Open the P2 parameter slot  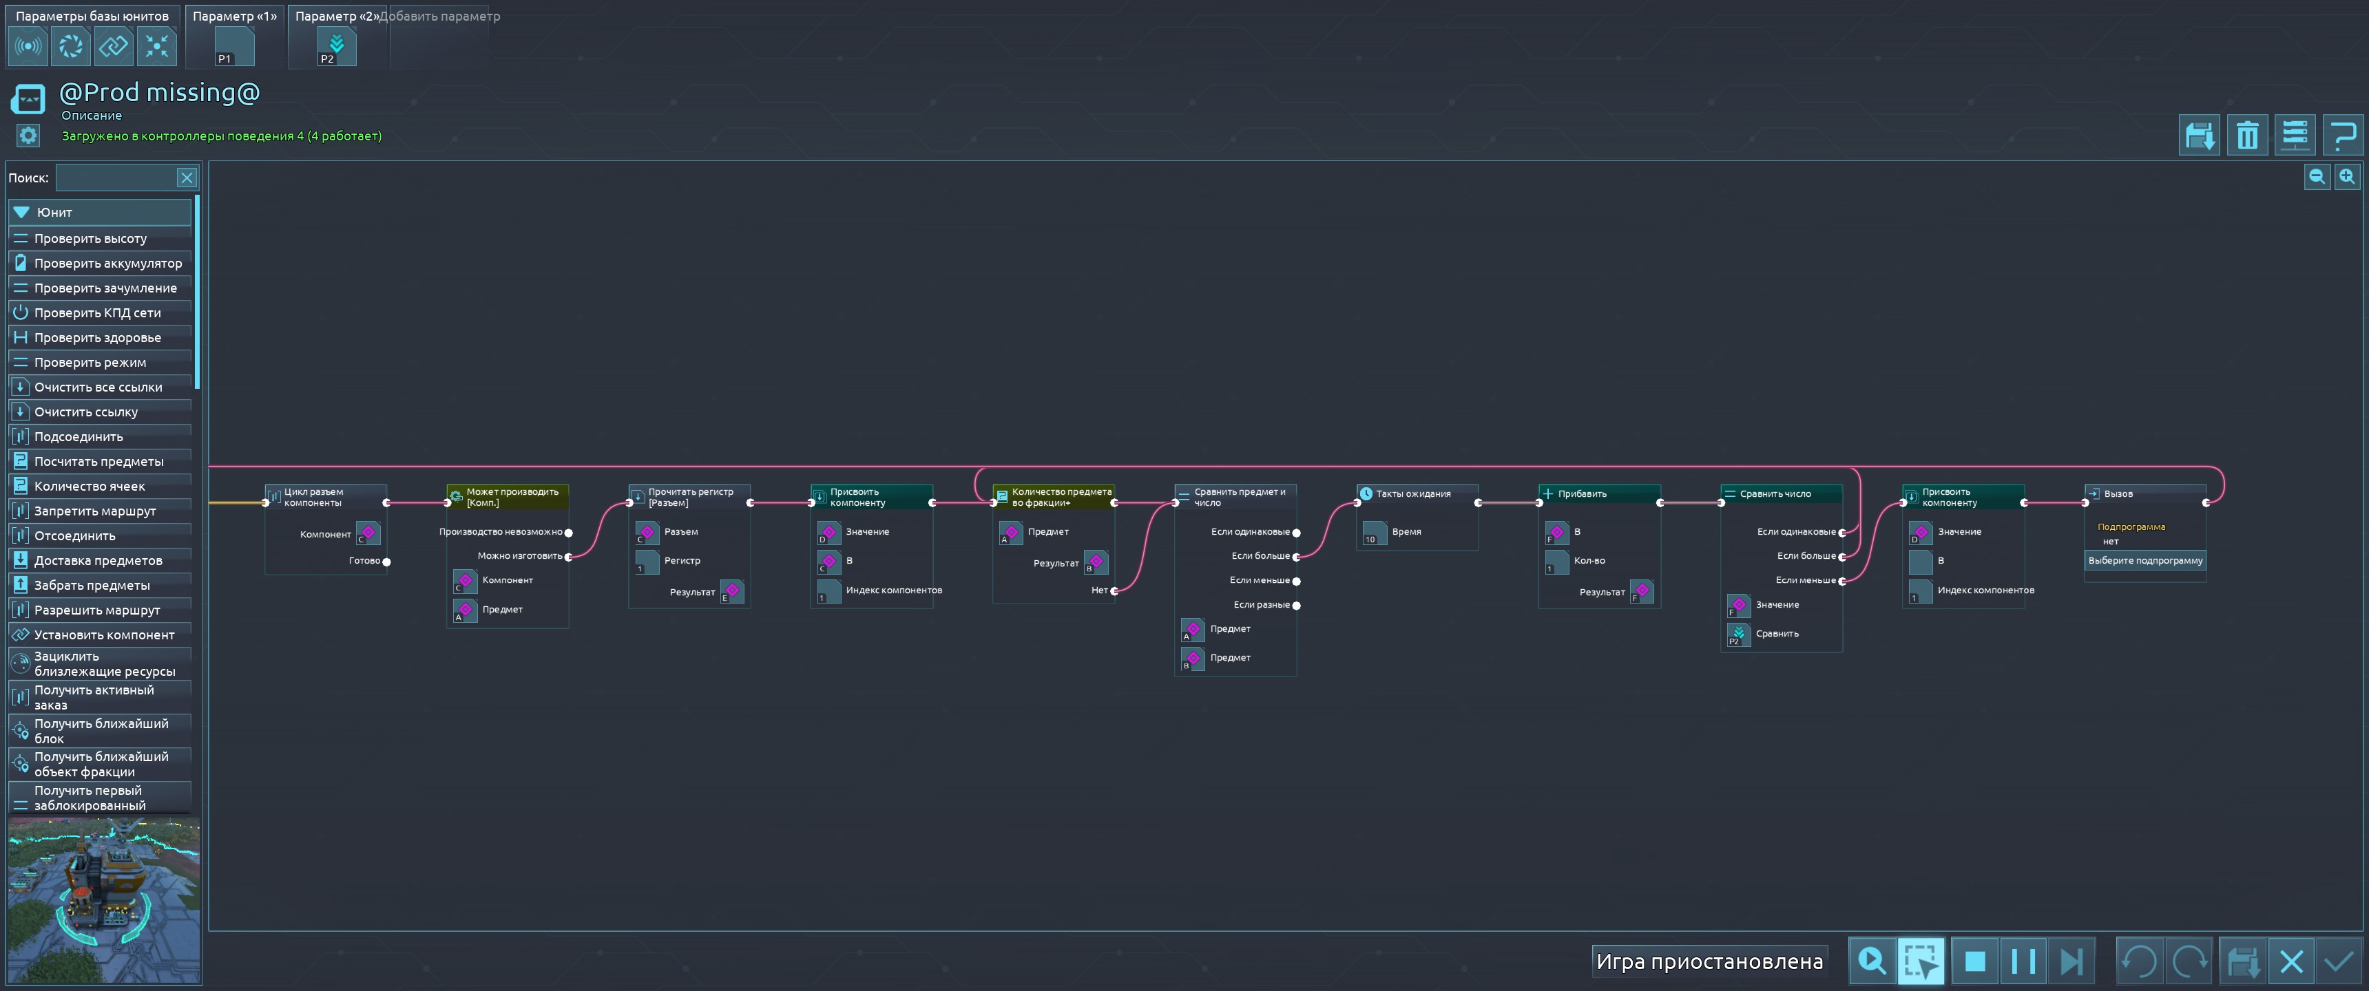point(335,47)
